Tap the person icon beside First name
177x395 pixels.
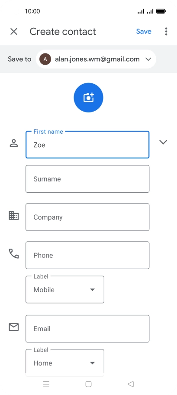tap(14, 143)
